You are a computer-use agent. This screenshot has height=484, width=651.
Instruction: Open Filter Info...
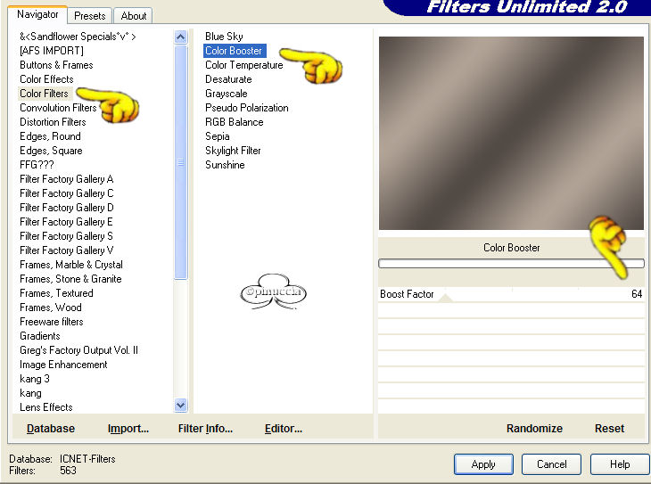pos(205,429)
